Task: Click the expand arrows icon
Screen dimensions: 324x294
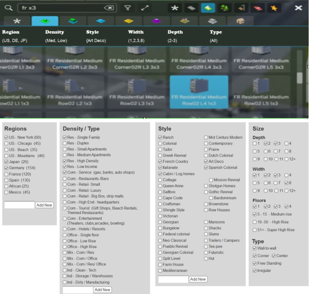Action: (x=145, y=8)
